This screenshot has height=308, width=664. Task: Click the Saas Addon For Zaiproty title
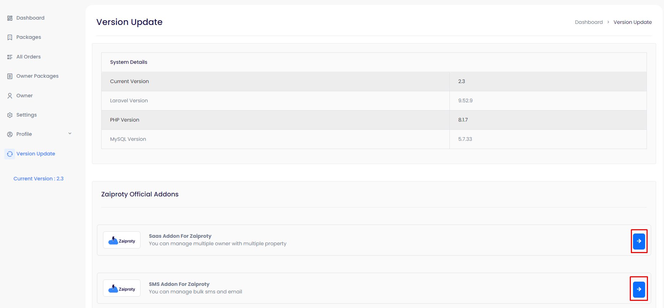(x=180, y=236)
